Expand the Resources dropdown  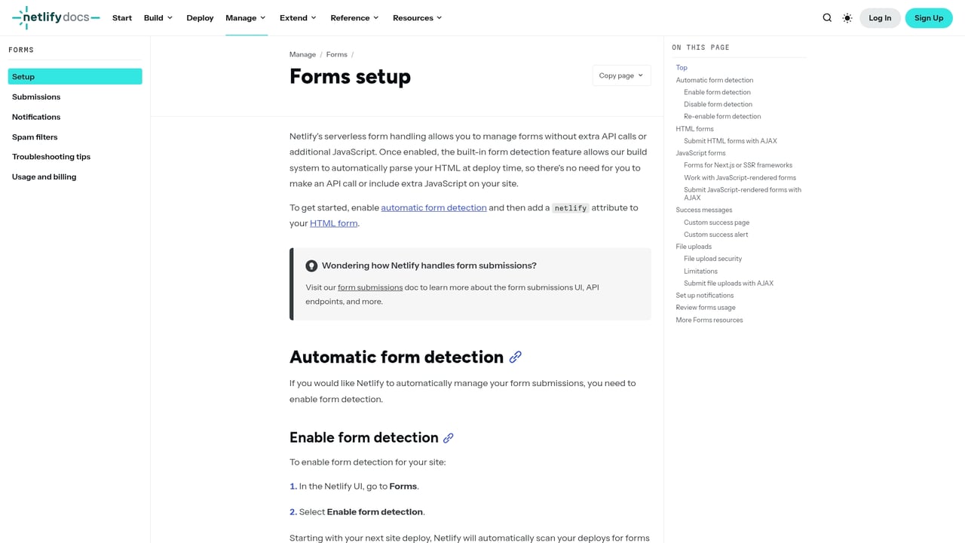pyautogui.click(x=417, y=17)
